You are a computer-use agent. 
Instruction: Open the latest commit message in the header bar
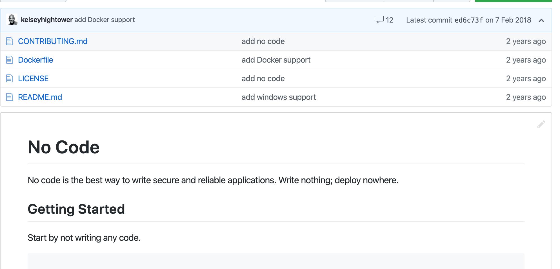coord(105,20)
